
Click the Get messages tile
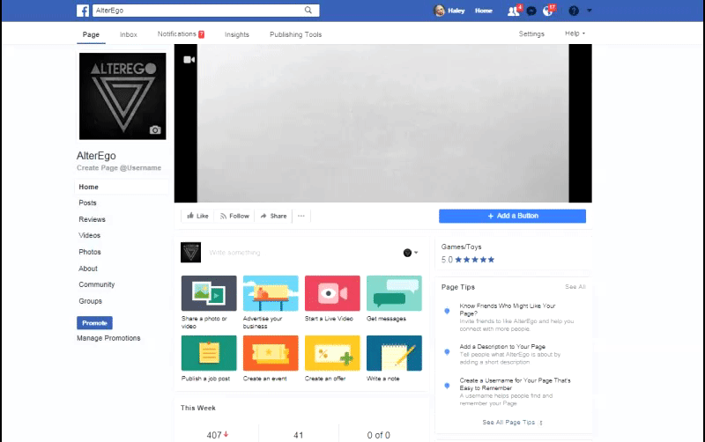(x=394, y=298)
